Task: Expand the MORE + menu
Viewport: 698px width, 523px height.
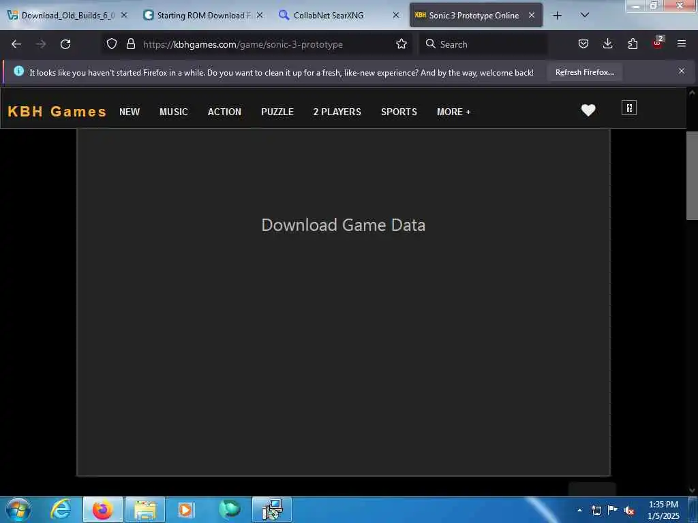Action: pos(453,112)
